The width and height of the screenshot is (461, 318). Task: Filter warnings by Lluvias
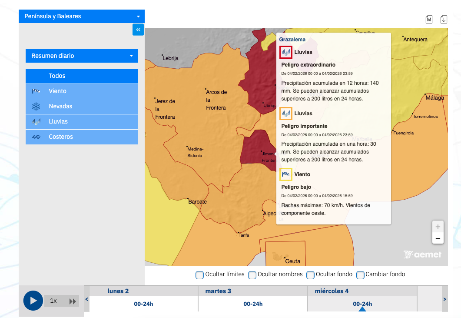[82, 121]
